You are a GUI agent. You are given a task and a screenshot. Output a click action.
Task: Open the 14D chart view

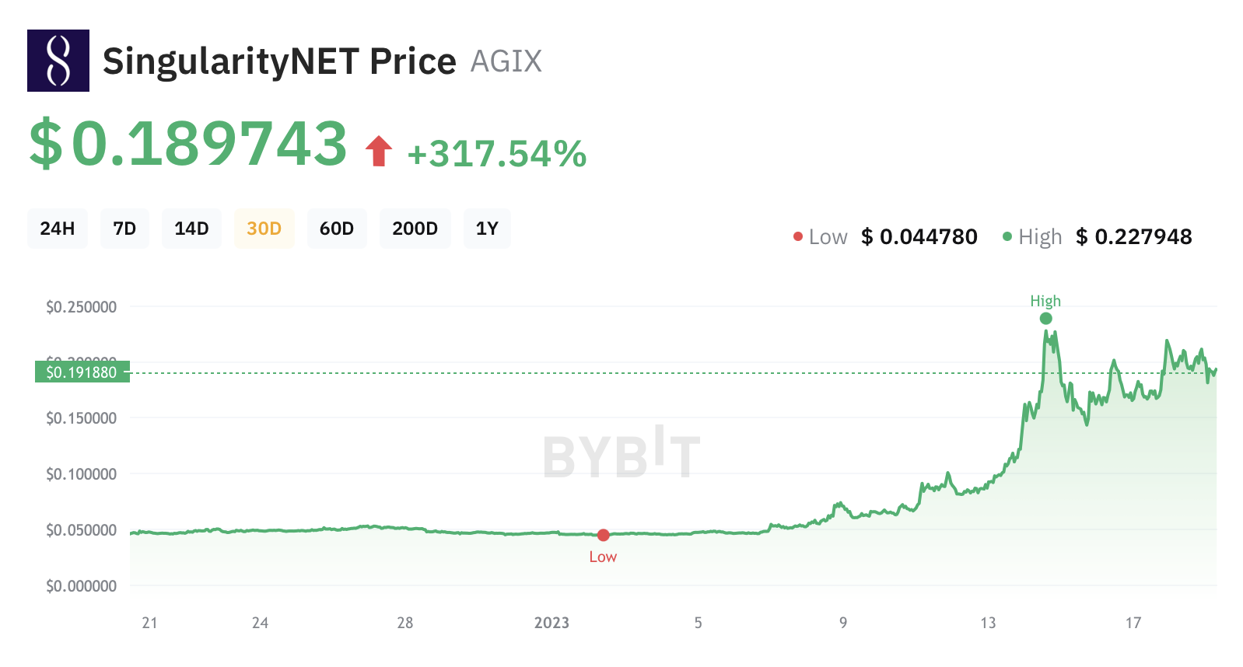click(191, 229)
